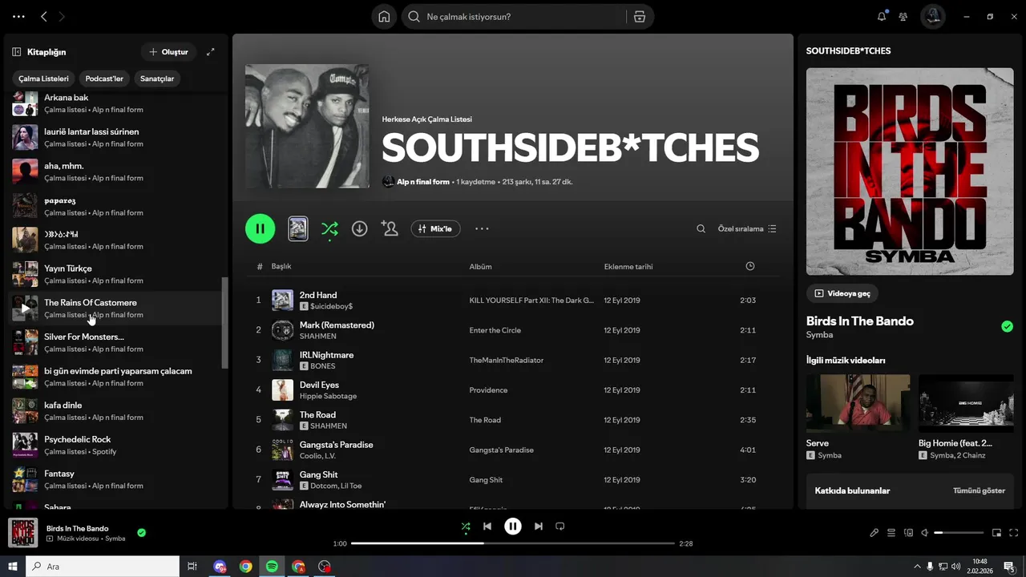Sort by Başlık column header
The width and height of the screenshot is (1026, 577).
(281, 266)
